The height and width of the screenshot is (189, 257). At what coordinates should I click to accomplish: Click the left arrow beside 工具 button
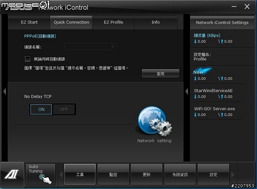click(x=61, y=175)
